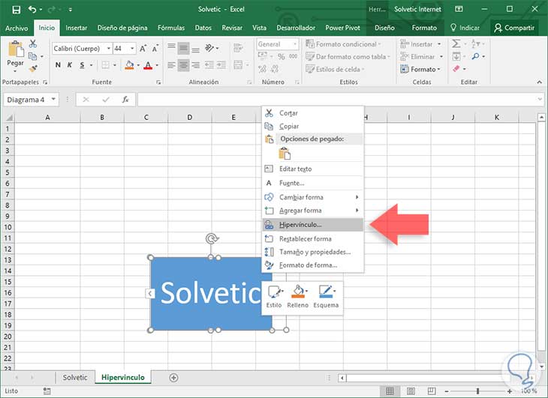Click the red font color A icon
This screenshot has width=548, height=398.
coord(148,65)
